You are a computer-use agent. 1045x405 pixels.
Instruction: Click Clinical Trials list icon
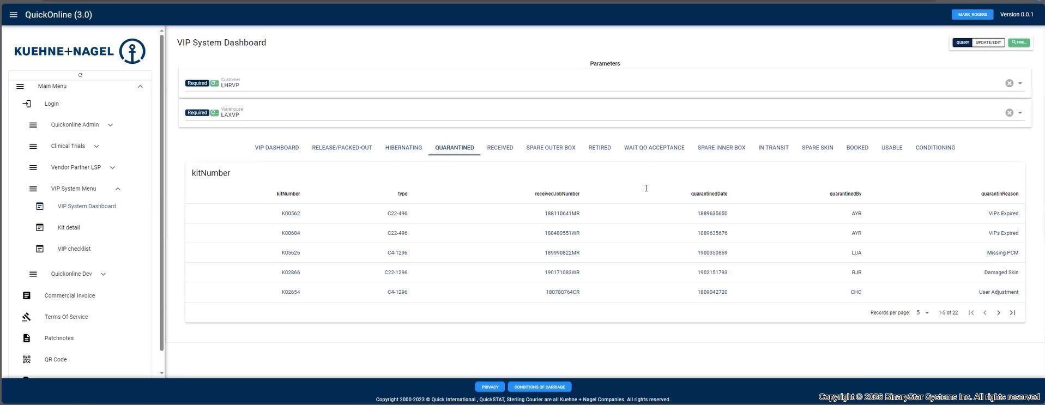point(33,146)
